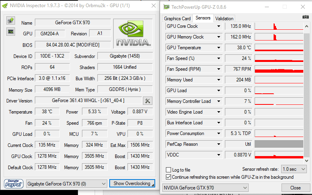This screenshot has height=195, width=312.
Task: Open the GPU Memory Clock sensor dropdown
Action: (219, 37)
